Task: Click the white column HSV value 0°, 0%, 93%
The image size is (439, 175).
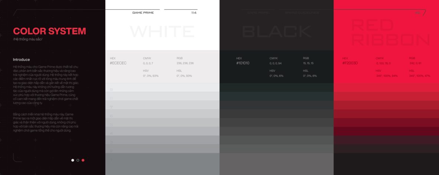Action: (151, 76)
